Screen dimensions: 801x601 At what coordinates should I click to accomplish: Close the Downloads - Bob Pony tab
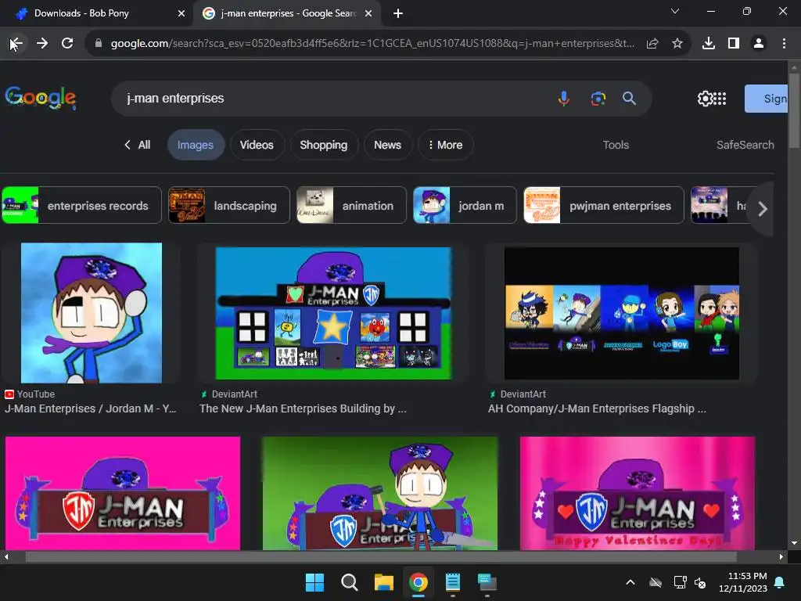coord(181,13)
